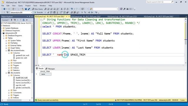
Task: Expand the System Tables node
Action: pos(6,41)
